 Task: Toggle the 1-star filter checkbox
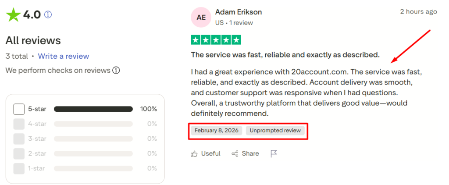point(19,168)
